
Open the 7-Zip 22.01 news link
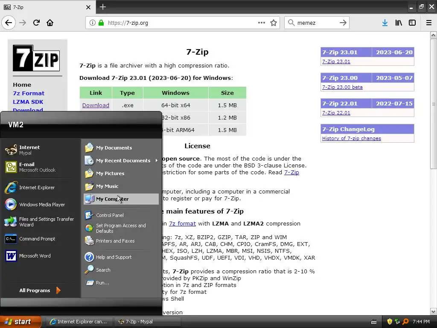[x=336, y=113]
